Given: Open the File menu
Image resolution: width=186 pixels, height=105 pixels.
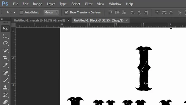Looking at the screenshot, I should pyautogui.click(x=15, y=4).
